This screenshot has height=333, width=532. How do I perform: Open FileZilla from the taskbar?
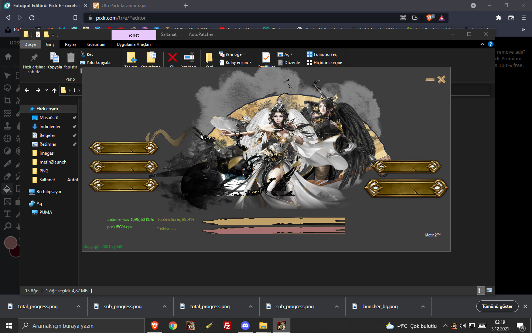coord(227,326)
